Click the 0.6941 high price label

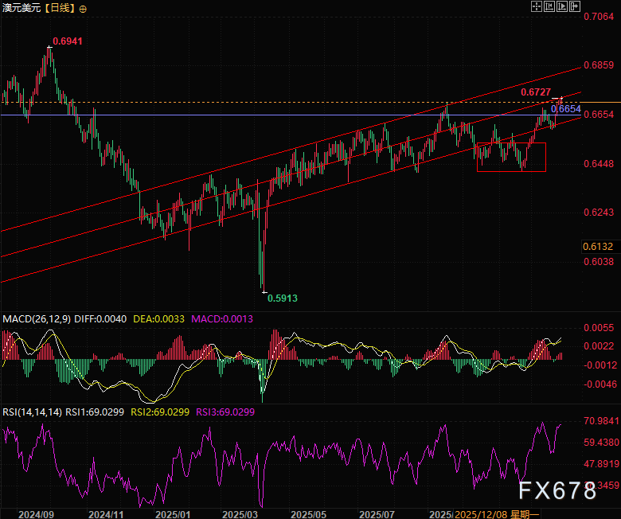coord(68,41)
